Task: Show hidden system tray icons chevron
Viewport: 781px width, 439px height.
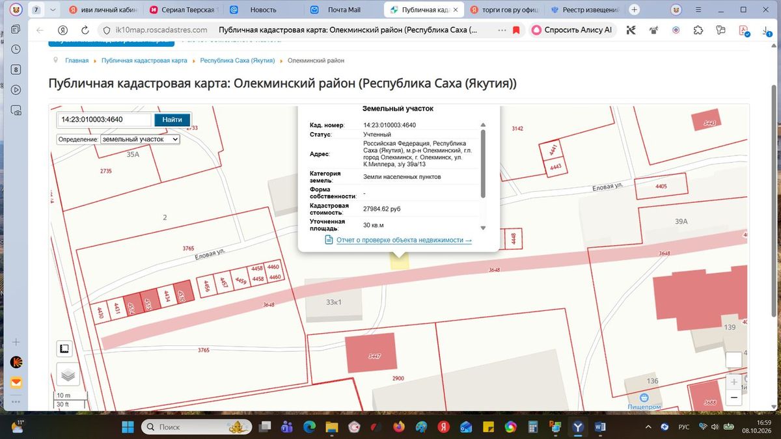Action: (648, 427)
